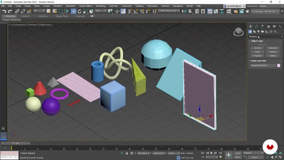Open the pink object color swatch
This screenshot has height=160, width=284.
click(x=278, y=65)
